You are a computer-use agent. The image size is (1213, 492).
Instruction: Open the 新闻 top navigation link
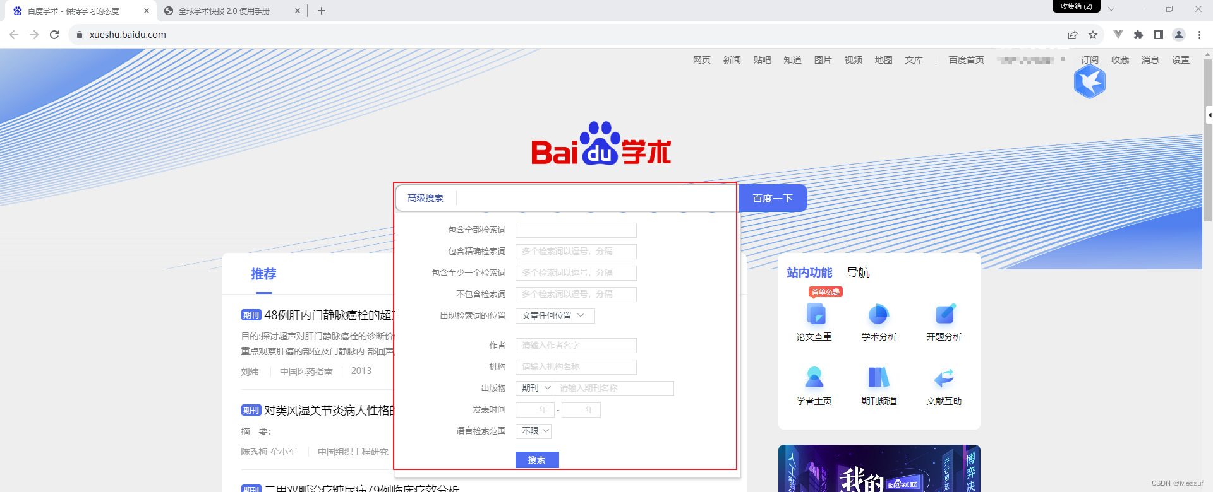[x=732, y=60]
